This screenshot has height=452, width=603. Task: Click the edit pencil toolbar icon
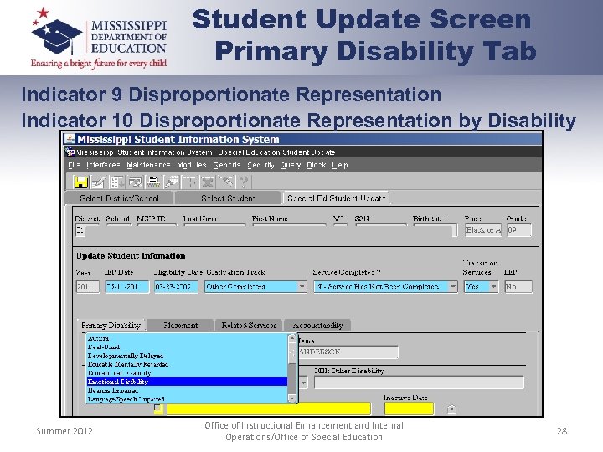pos(99,182)
